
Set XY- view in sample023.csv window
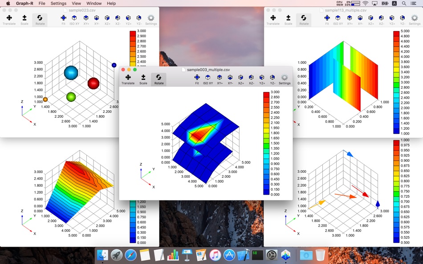click(x=97, y=20)
